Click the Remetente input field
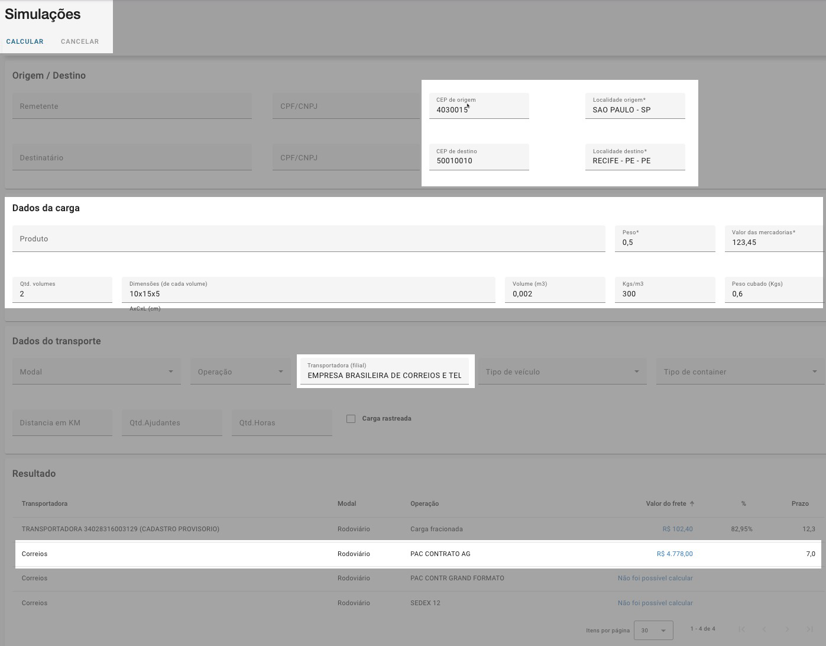The image size is (826, 646). 132,106
